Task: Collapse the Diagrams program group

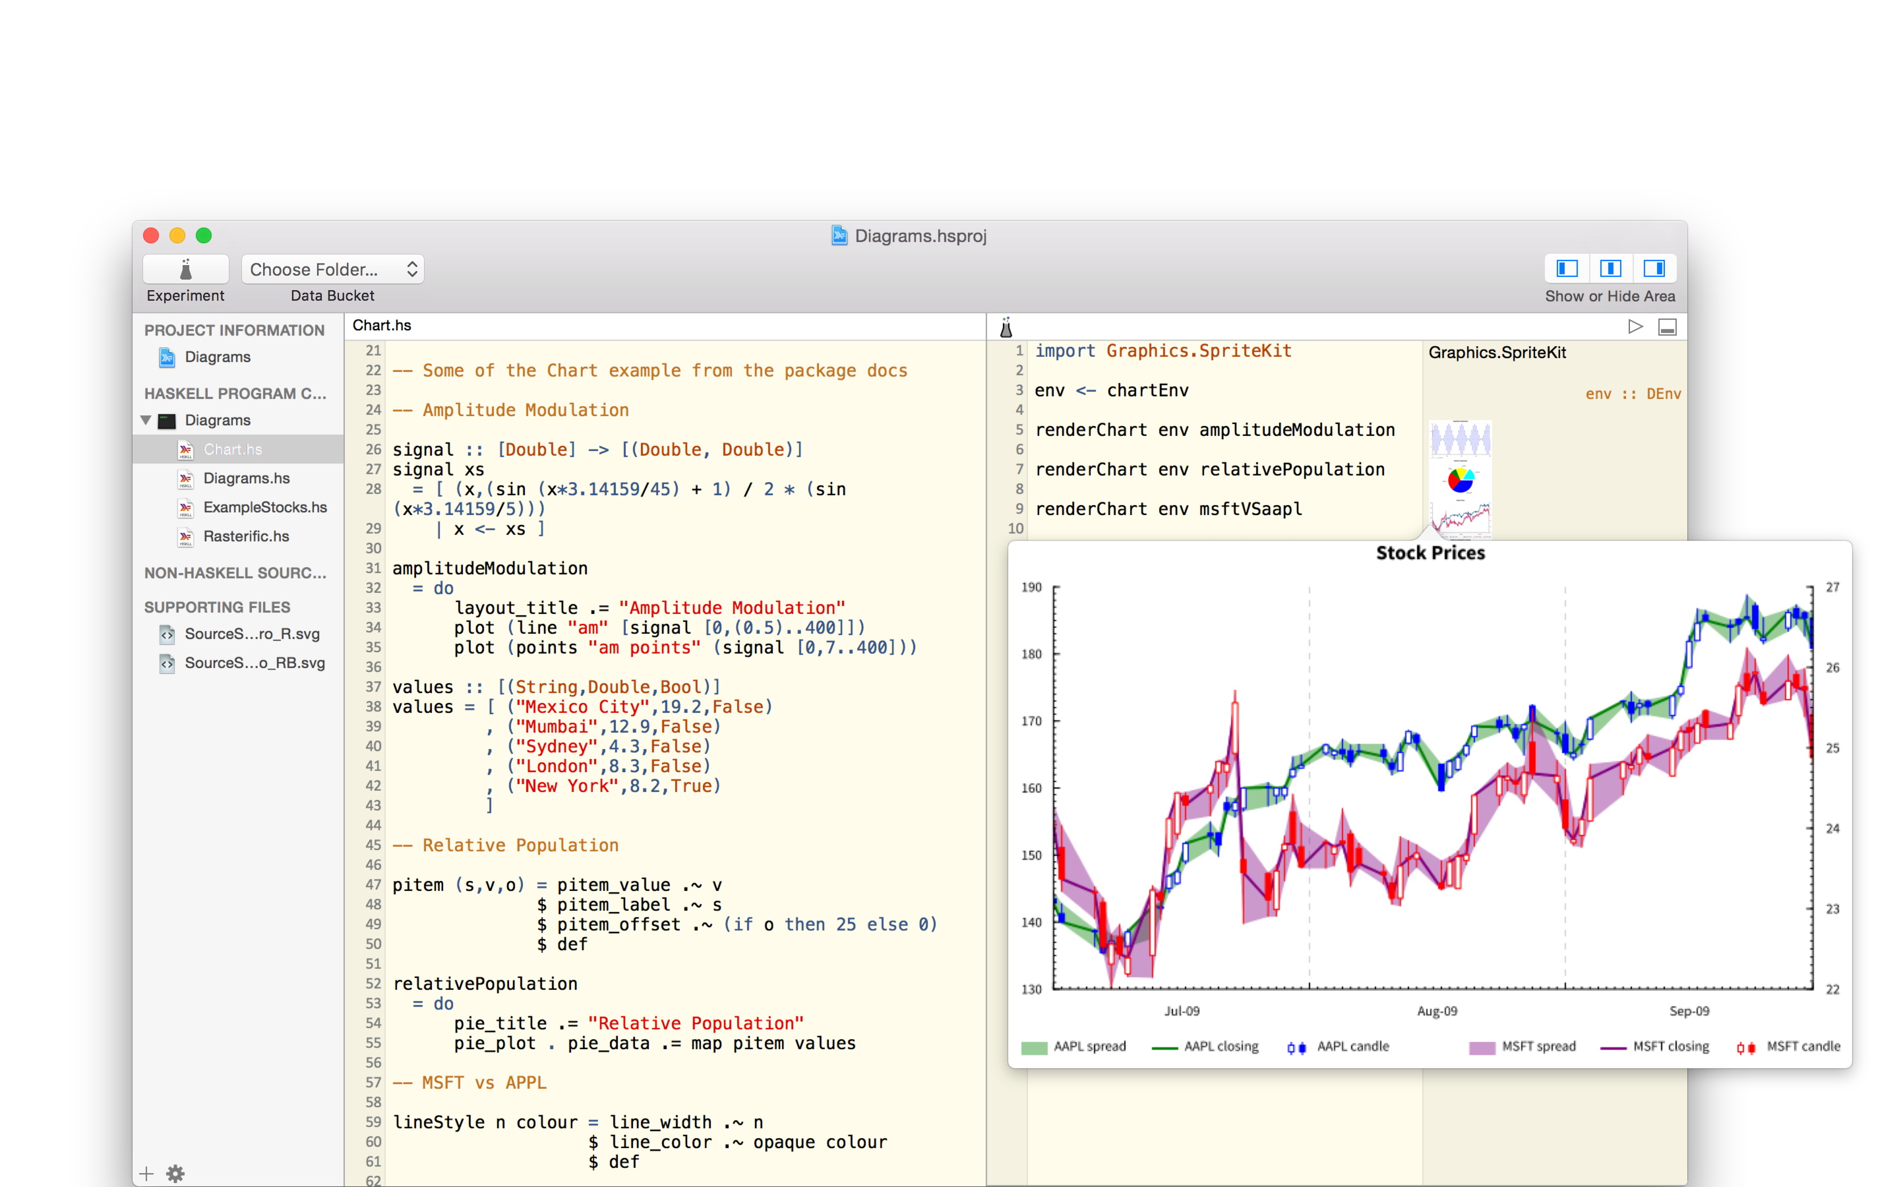Action: [x=146, y=420]
